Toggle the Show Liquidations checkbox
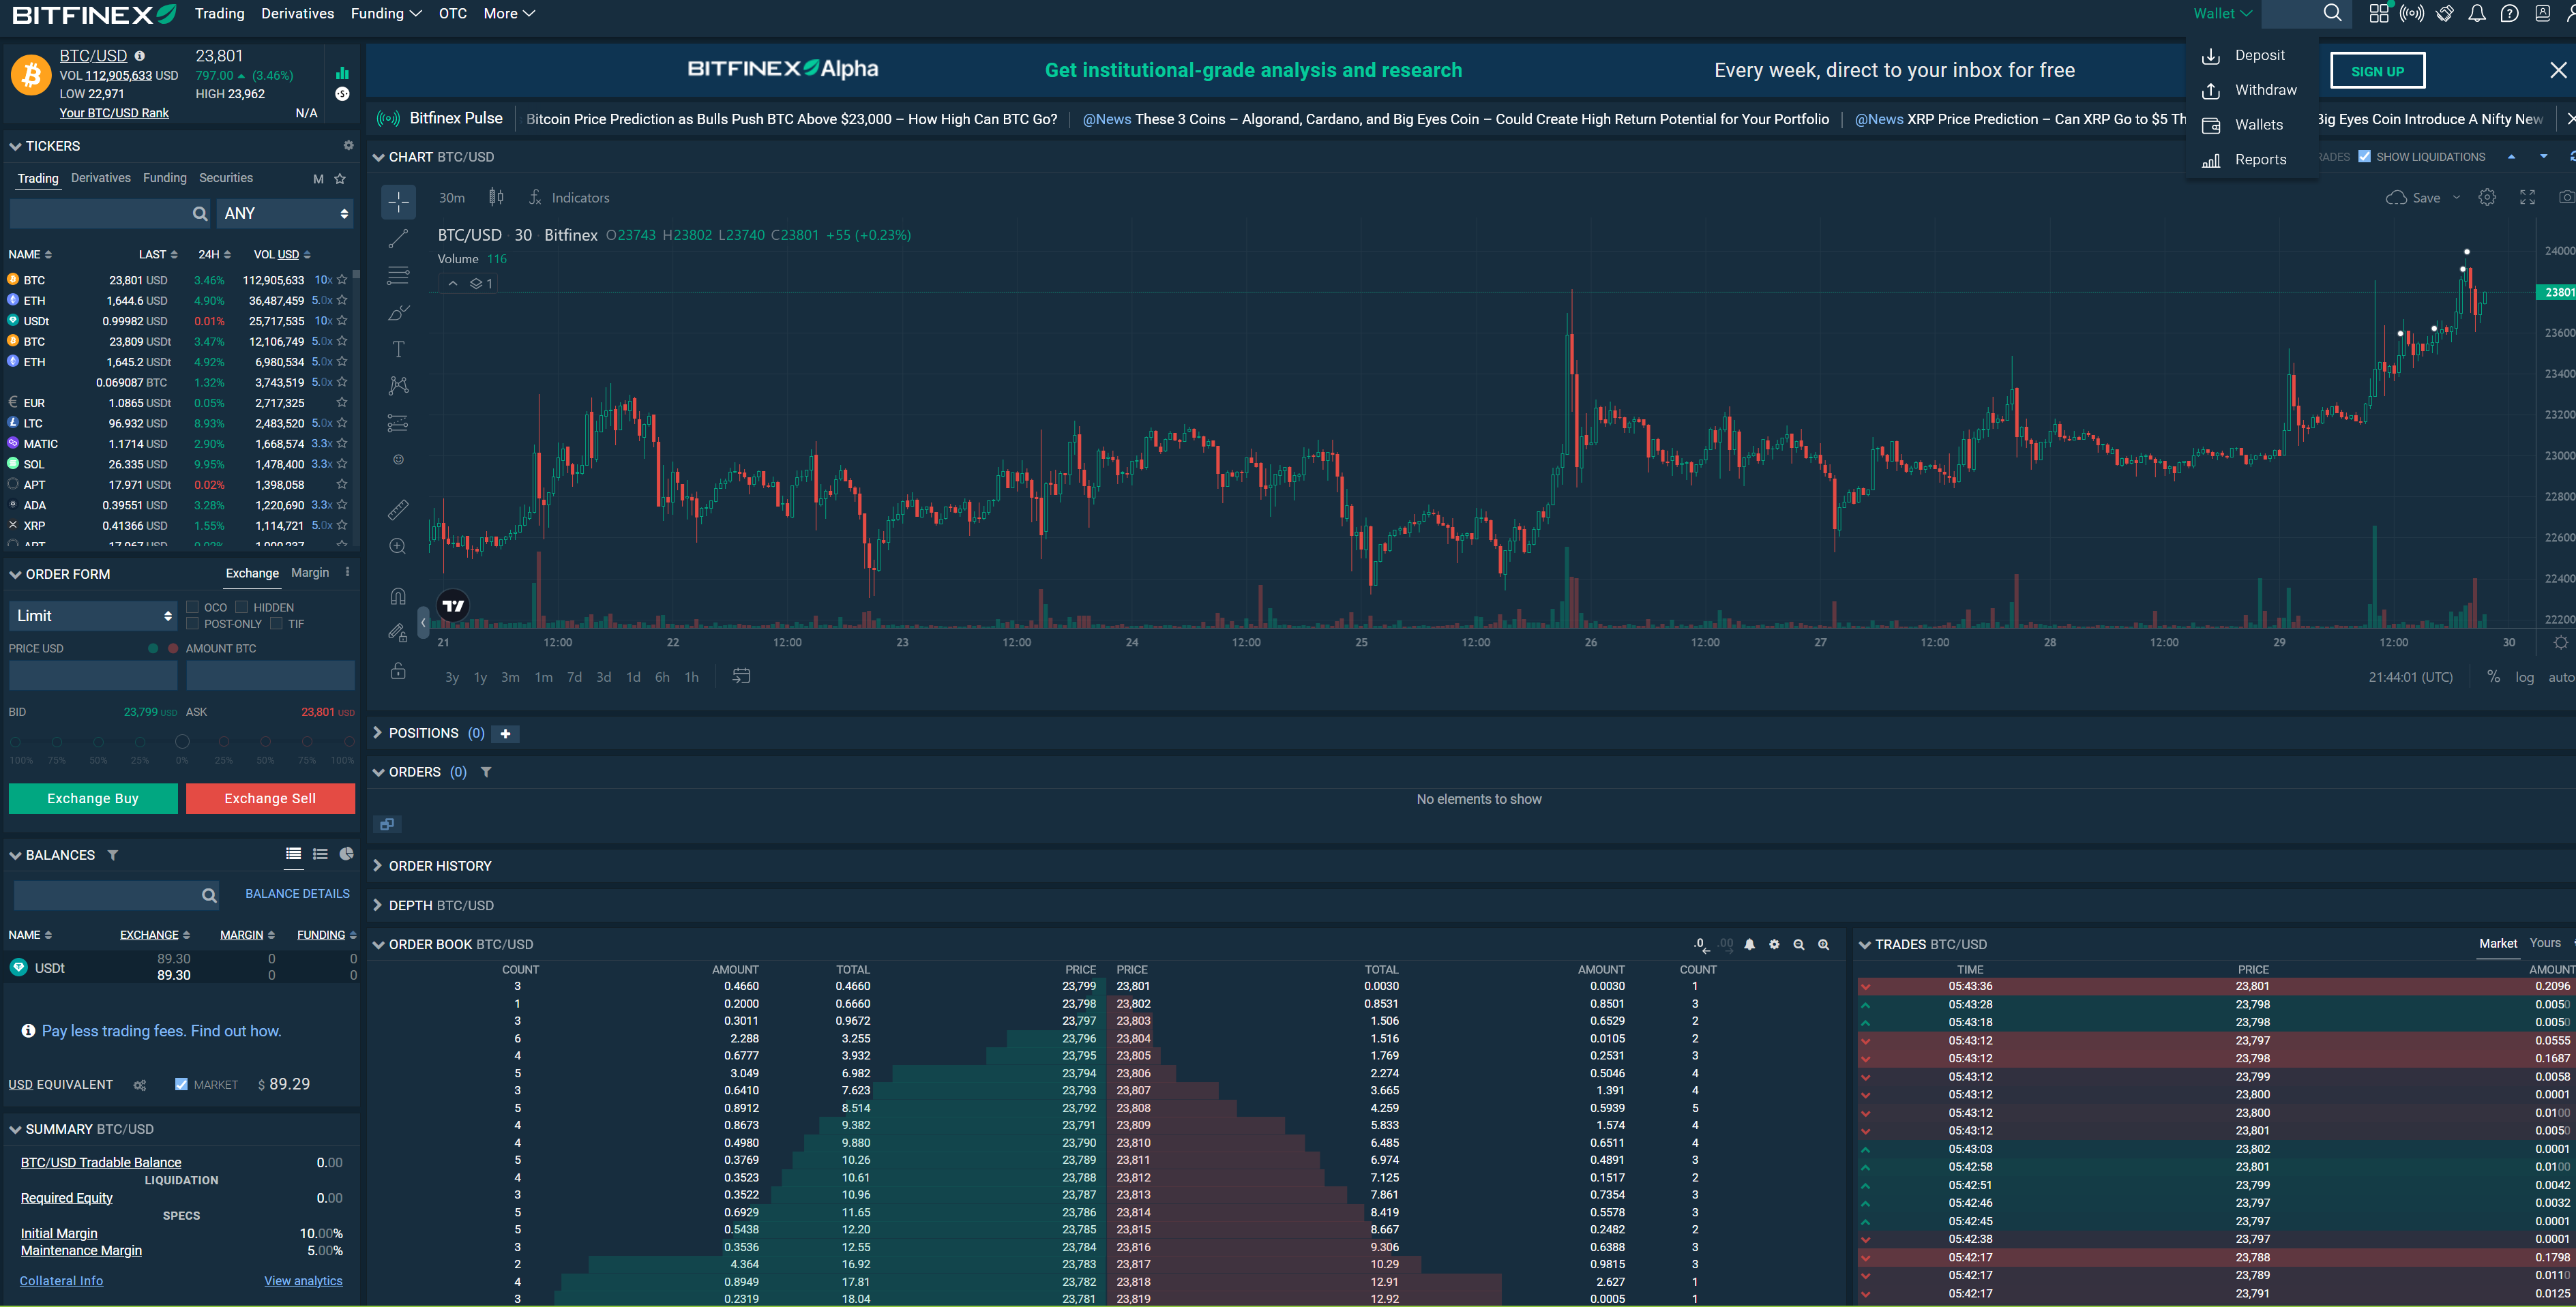 coord(2364,156)
